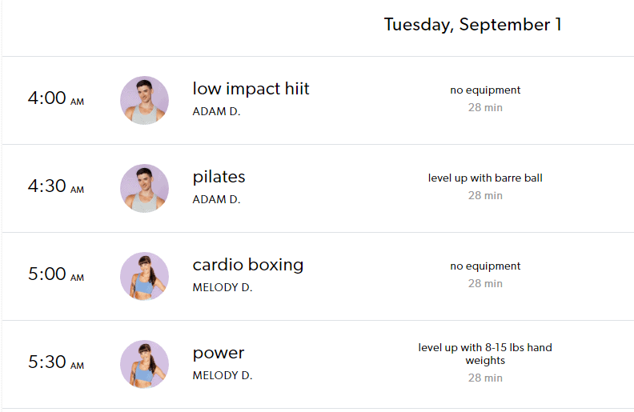Open the pilates class title
634x412 pixels.
coord(219,178)
